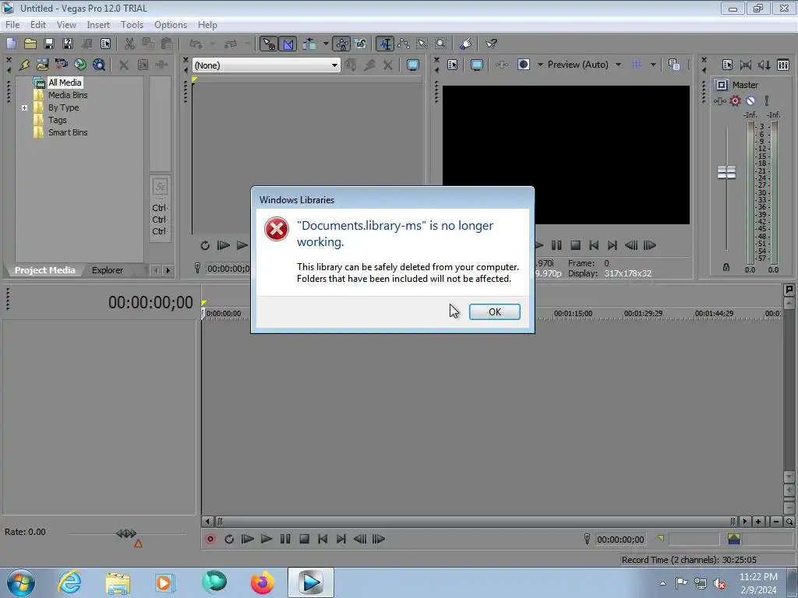Click the tab scroll right arrow
798x598 pixels.
[168, 270]
